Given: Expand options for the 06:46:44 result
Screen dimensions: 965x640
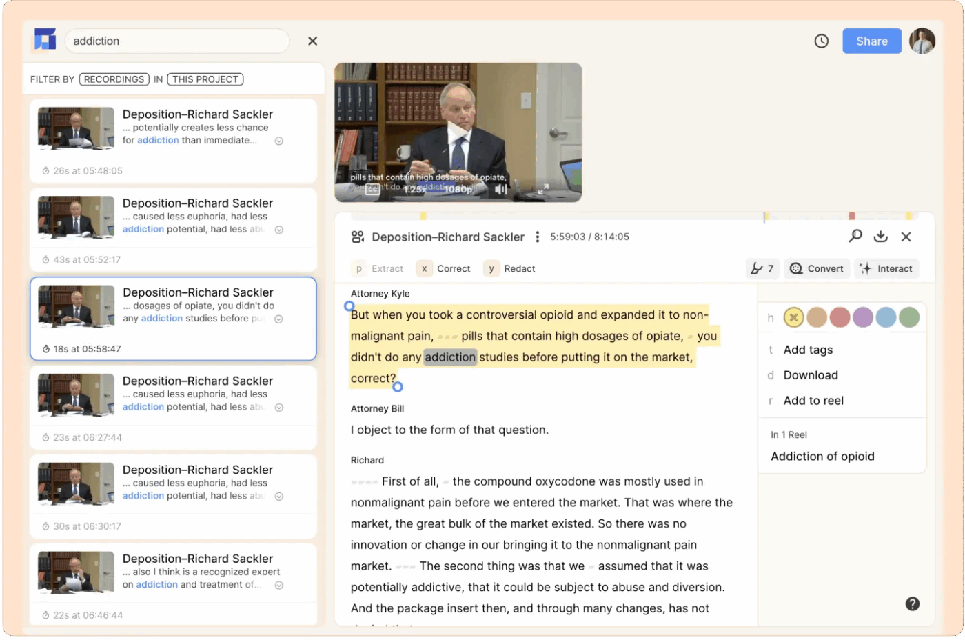Looking at the screenshot, I should 279,586.
